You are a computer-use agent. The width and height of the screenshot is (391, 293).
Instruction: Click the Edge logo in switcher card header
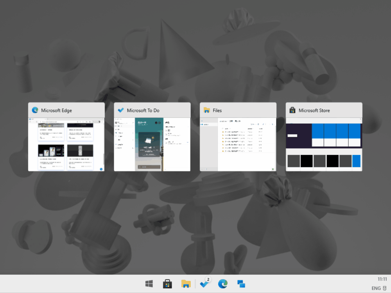(35, 110)
